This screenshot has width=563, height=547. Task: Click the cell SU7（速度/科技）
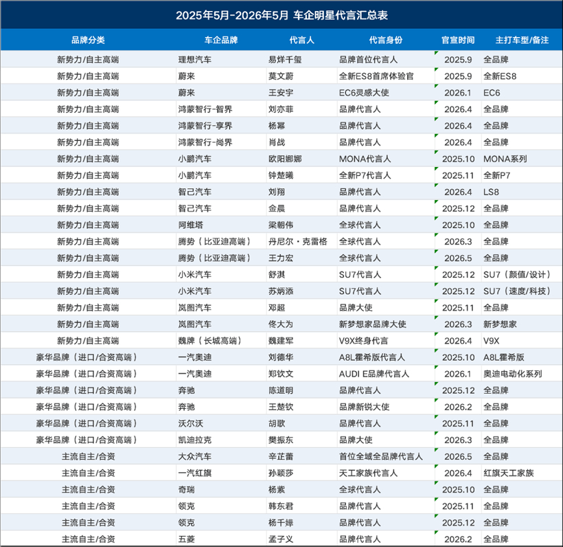pos(518,291)
